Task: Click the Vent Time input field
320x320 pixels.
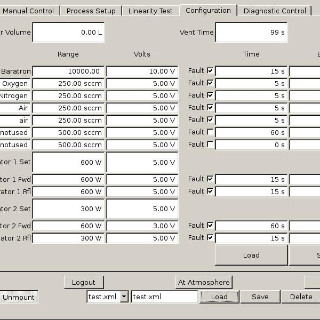Action: point(251,32)
